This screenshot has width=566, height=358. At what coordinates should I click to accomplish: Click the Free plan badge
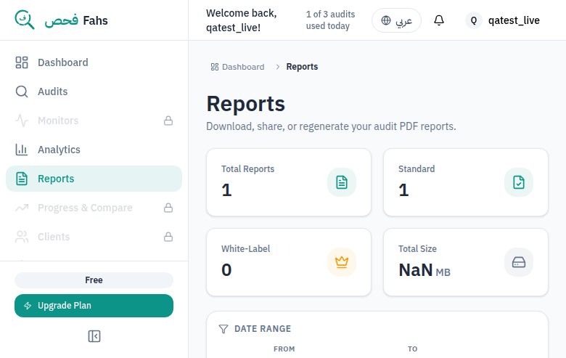[94, 280]
